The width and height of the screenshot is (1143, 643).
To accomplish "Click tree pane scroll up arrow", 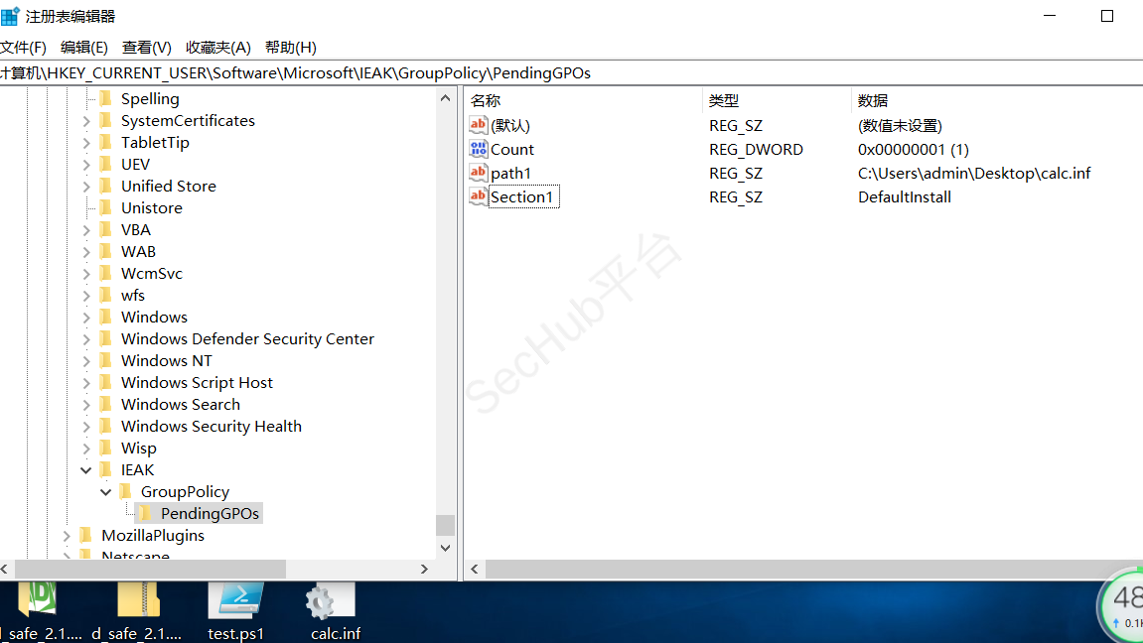I will pyautogui.click(x=446, y=97).
